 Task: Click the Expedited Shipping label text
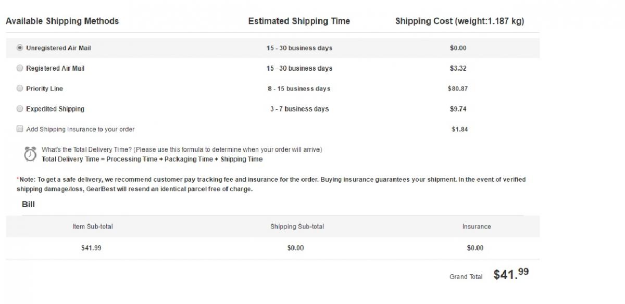click(55, 109)
